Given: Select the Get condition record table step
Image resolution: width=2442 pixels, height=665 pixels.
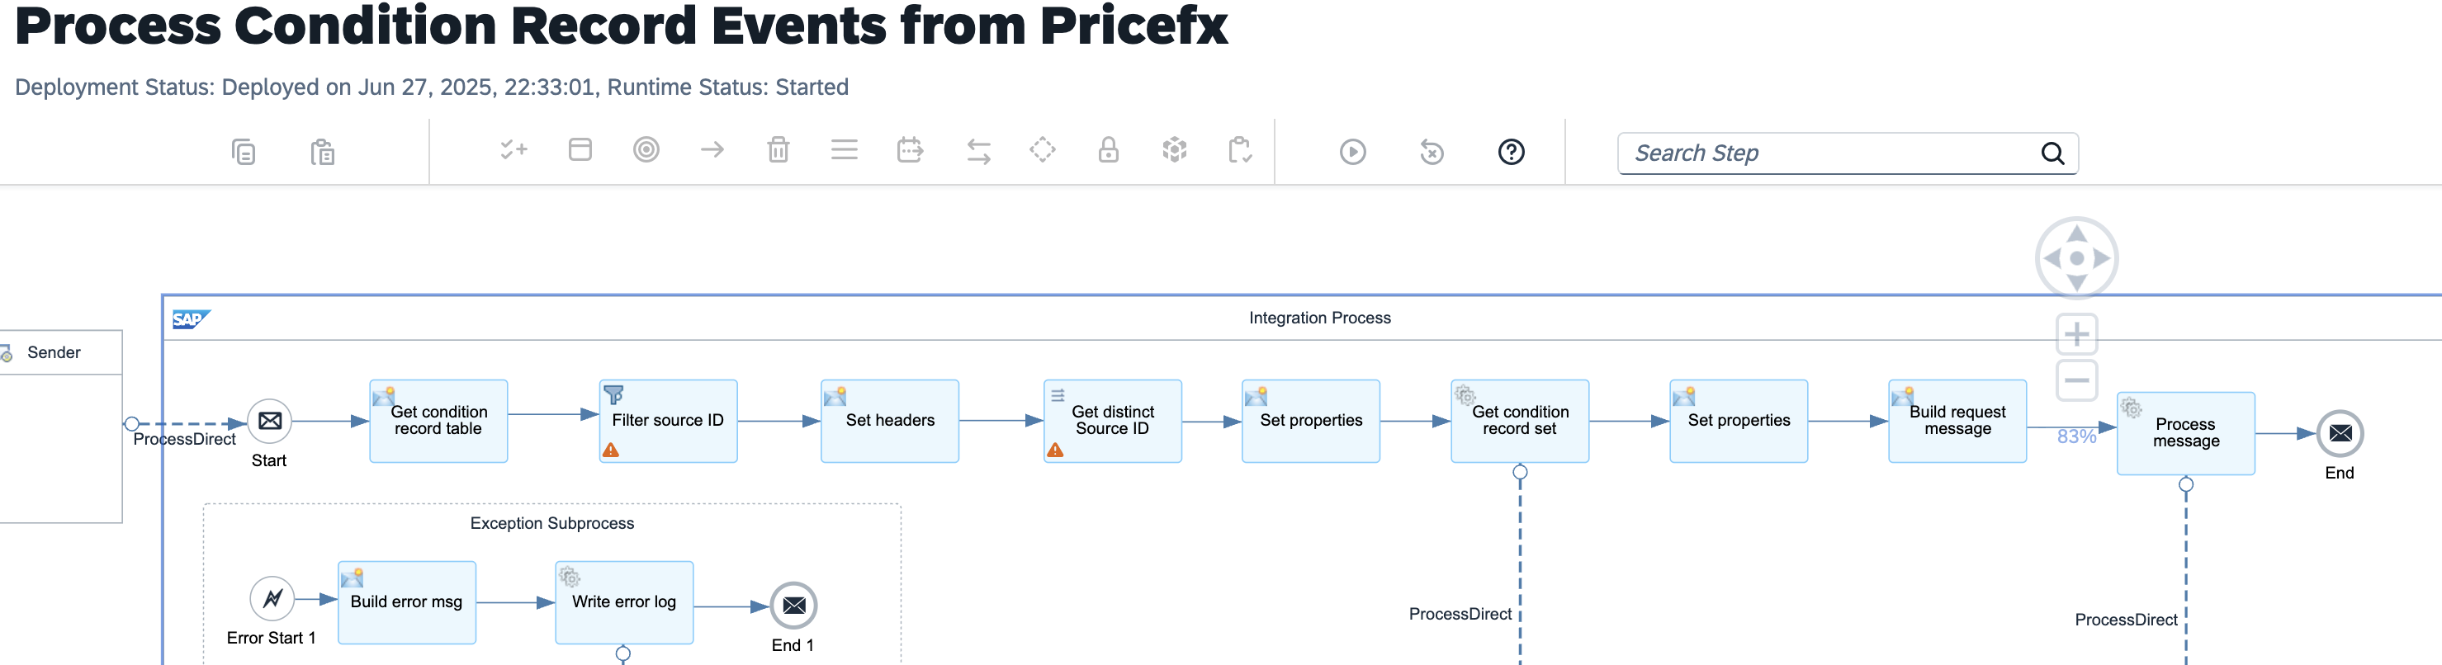Looking at the screenshot, I should pyautogui.click(x=438, y=421).
